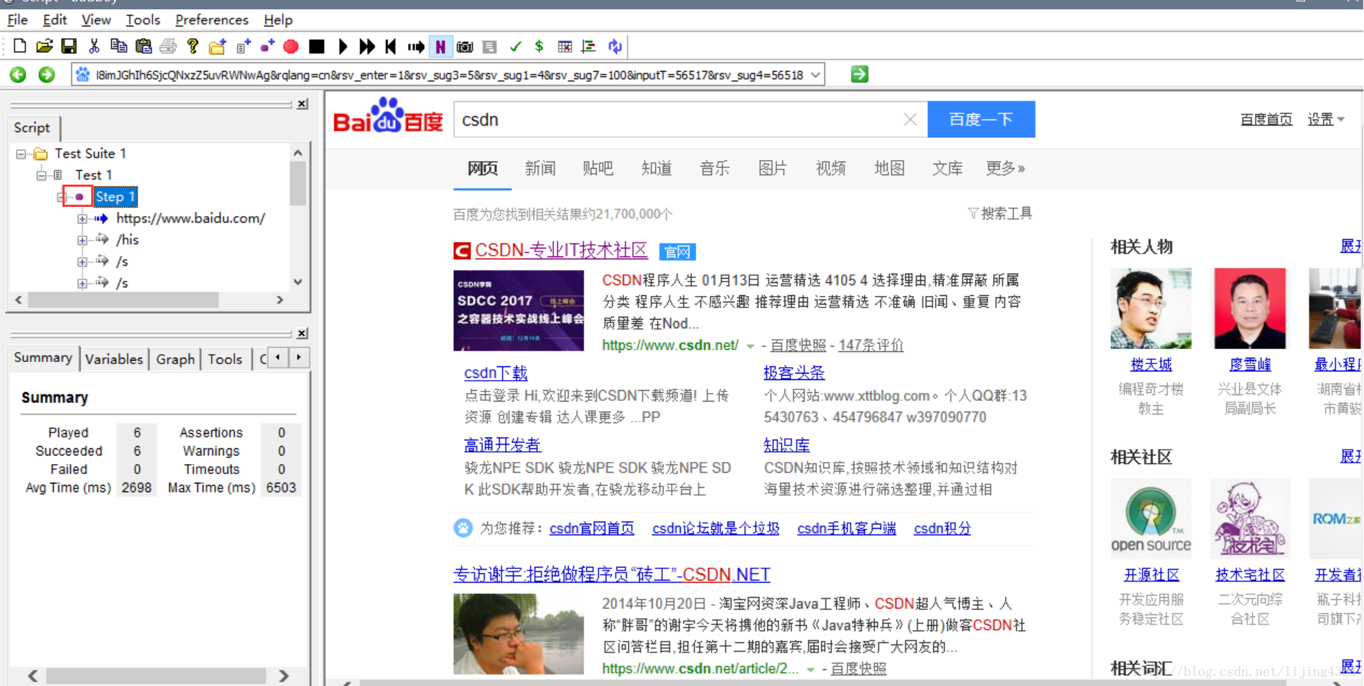The width and height of the screenshot is (1364, 686).
Task: Switch to the Graph tab
Action: [x=175, y=358]
